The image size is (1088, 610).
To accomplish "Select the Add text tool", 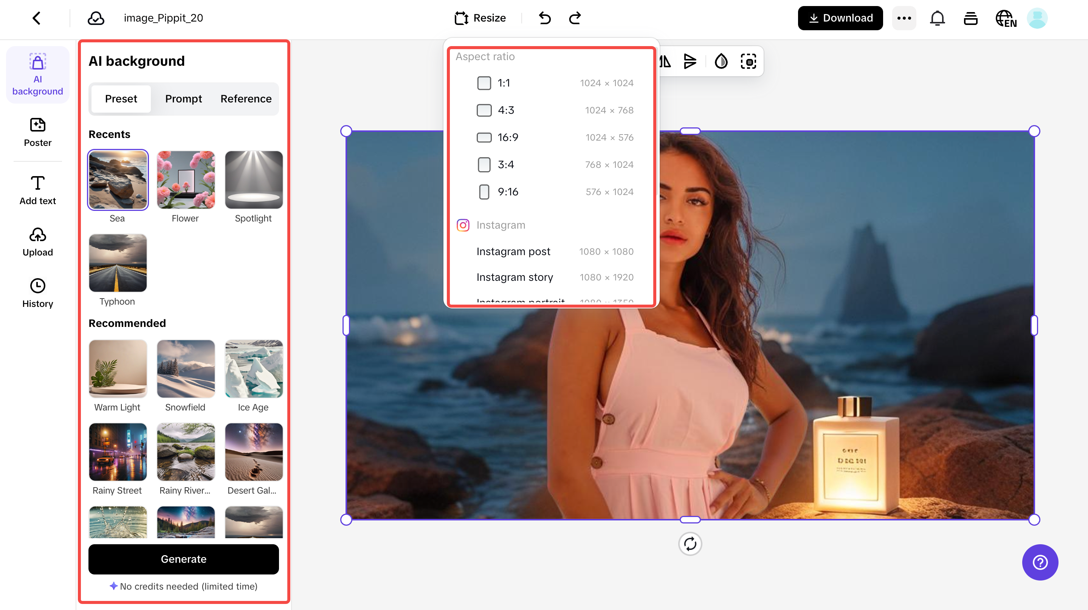I will (x=37, y=190).
